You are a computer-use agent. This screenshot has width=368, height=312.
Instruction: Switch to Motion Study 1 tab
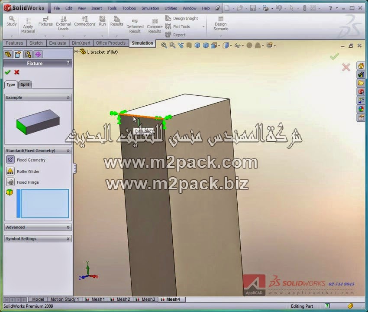point(65,299)
